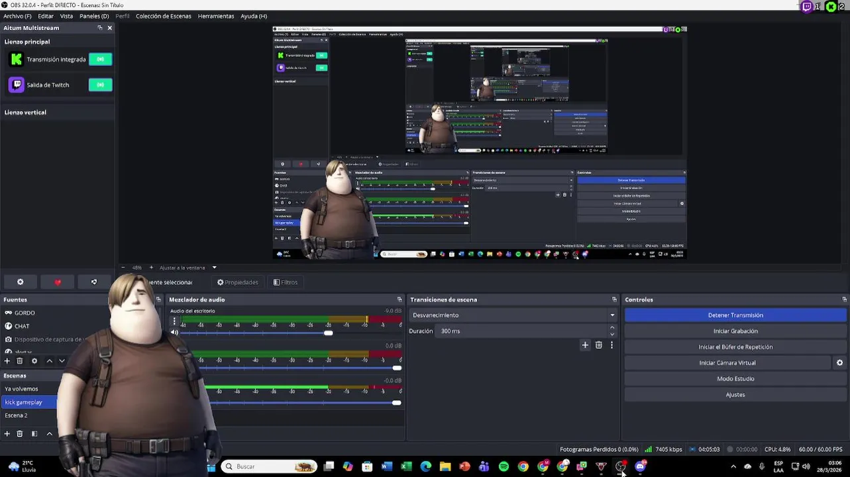This screenshot has width=850, height=477.
Task: Enable Modo Estudio
Action: (x=735, y=379)
